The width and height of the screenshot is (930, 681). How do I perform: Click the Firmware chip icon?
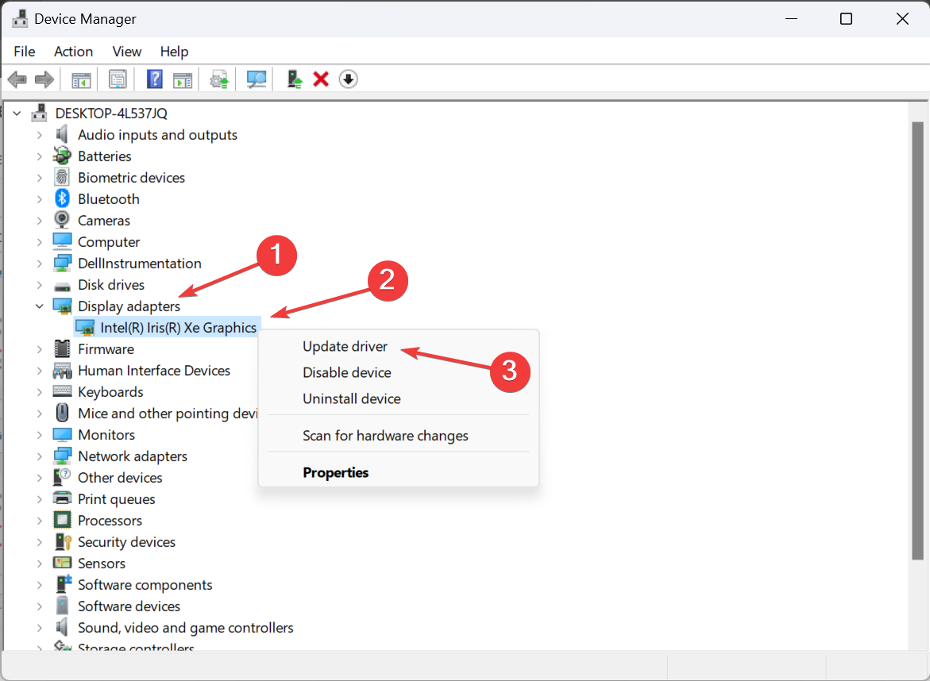tap(62, 348)
